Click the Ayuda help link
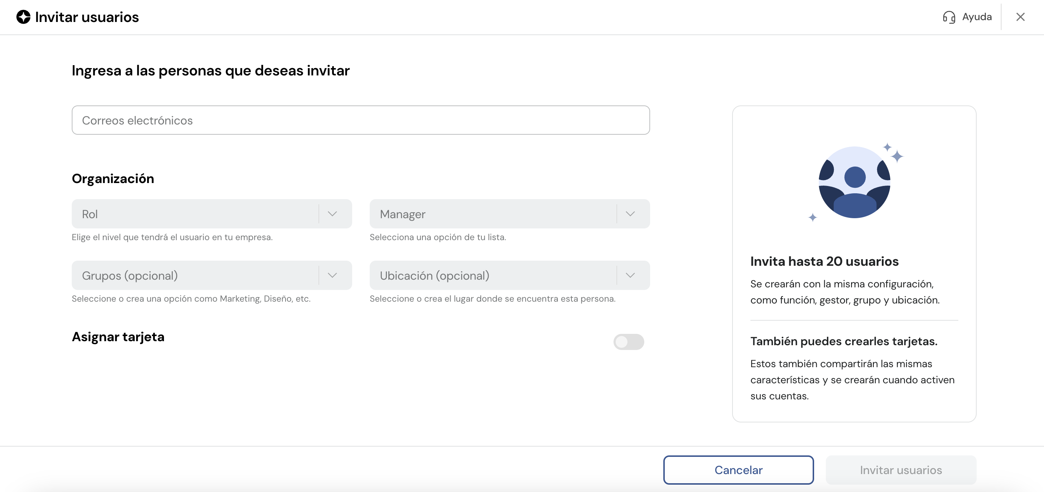The width and height of the screenshot is (1044, 492). (976, 17)
